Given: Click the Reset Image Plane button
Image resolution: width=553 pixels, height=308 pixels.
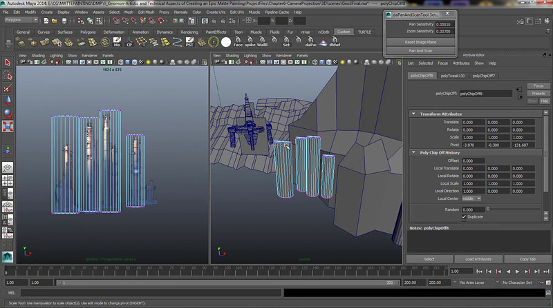Looking at the screenshot, I should [421, 42].
